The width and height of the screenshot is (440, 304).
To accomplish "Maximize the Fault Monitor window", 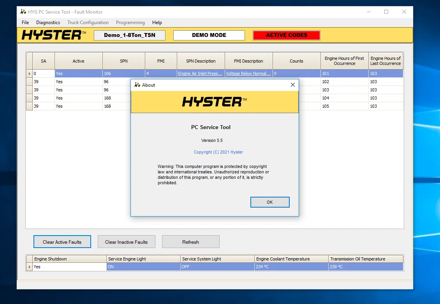I will coord(386,12).
